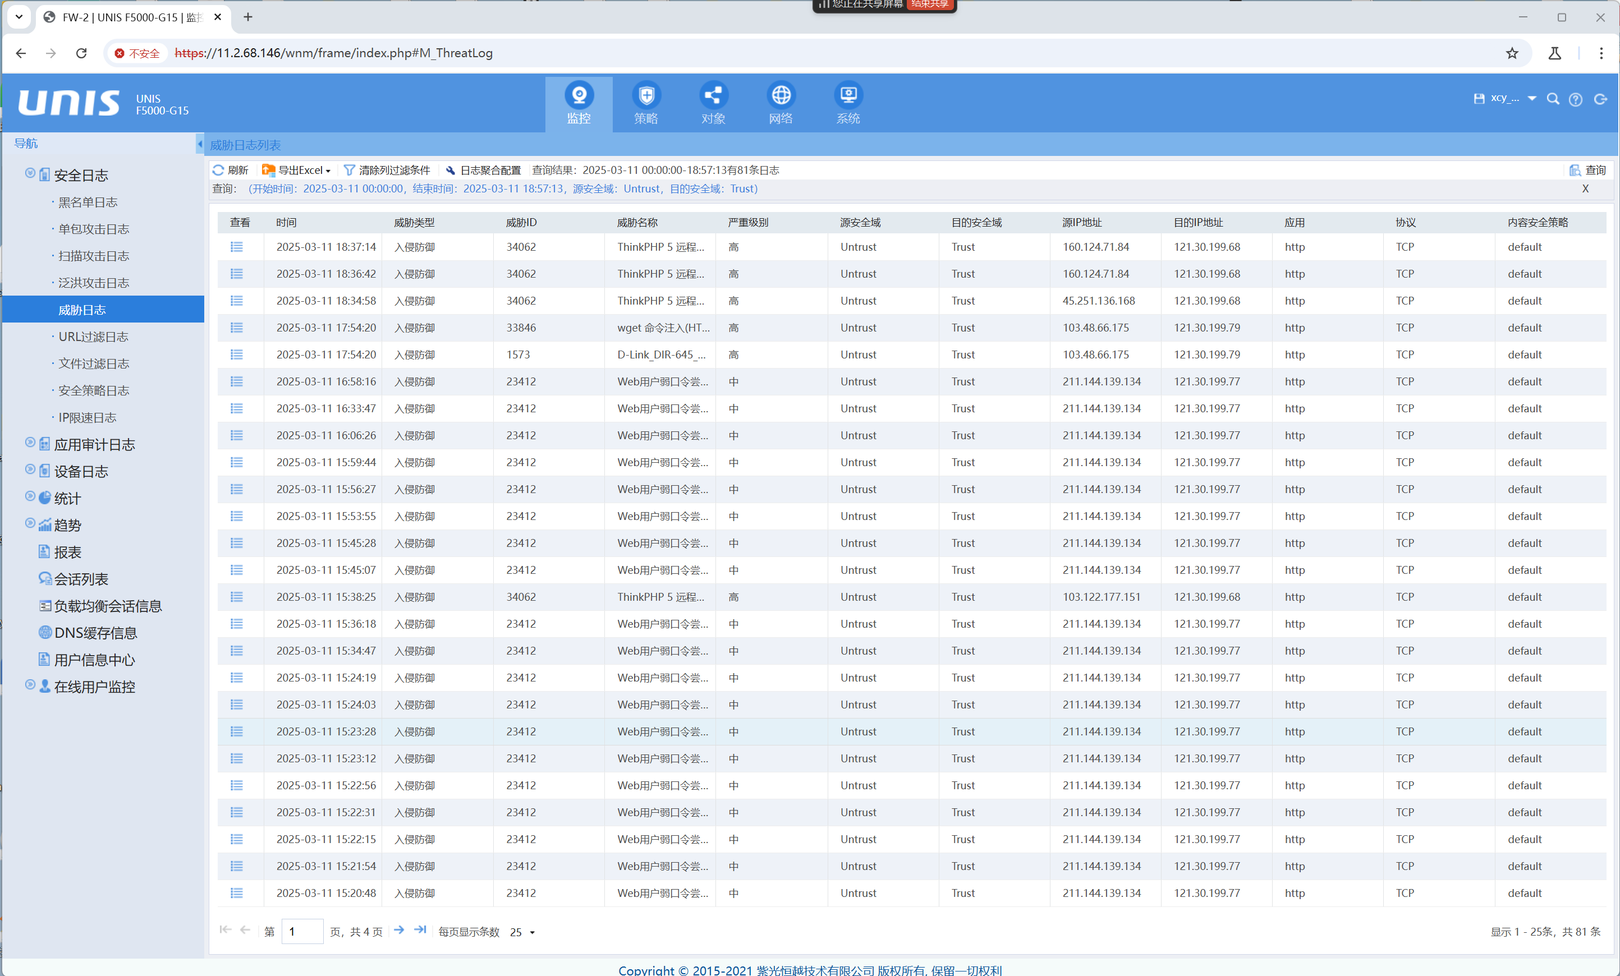Open 黑名单日志 in navigation
The height and width of the screenshot is (976, 1620).
coord(88,202)
